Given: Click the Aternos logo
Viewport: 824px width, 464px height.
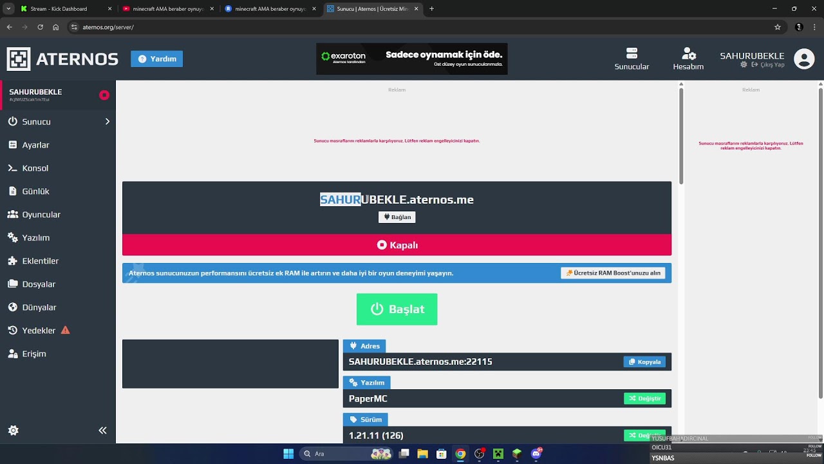Looking at the screenshot, I should [62, 59].
